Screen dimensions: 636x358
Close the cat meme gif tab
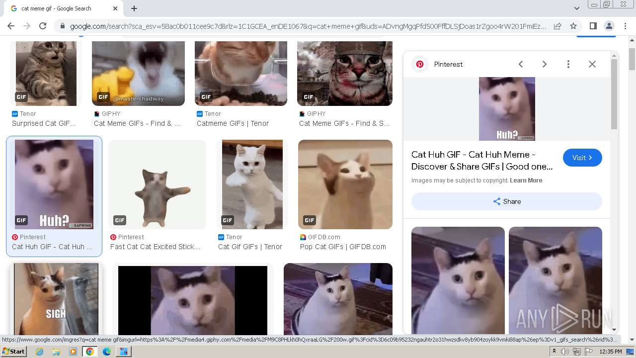(x=115, y=8)
